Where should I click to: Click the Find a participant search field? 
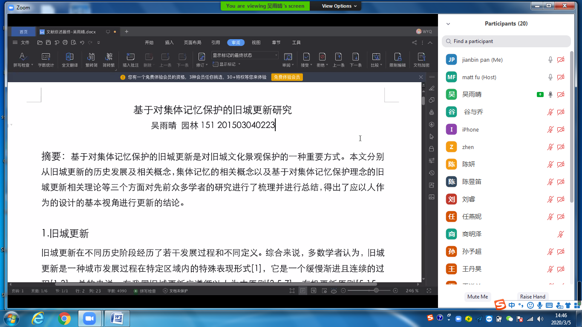point(506,41)
